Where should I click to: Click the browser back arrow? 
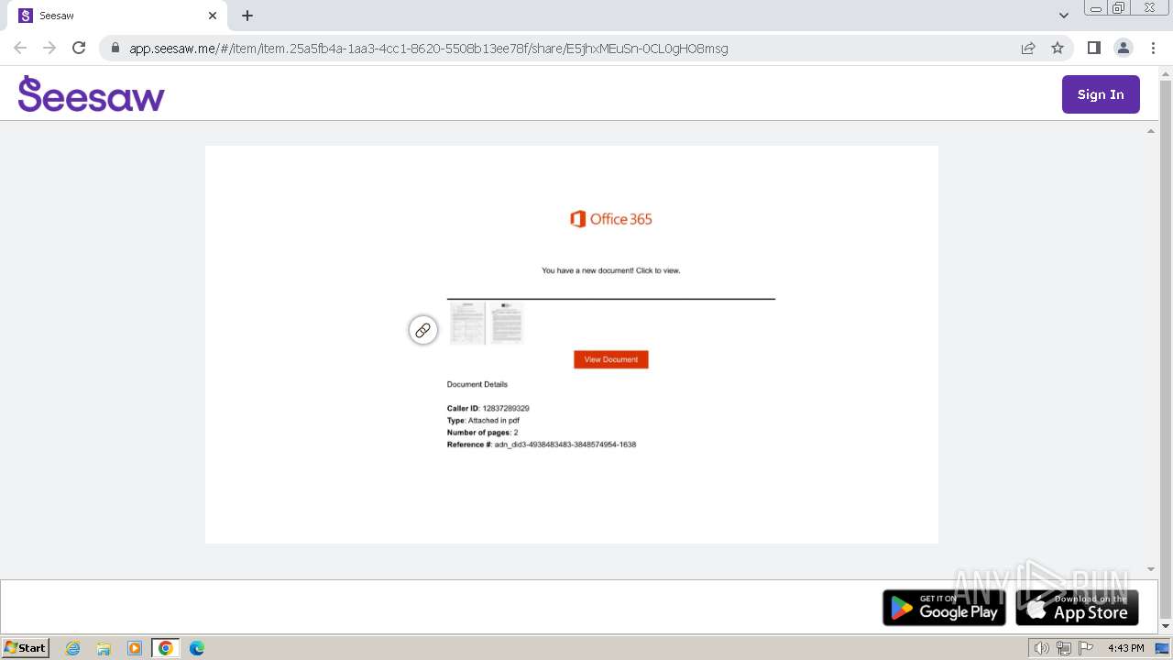point(20,48)
